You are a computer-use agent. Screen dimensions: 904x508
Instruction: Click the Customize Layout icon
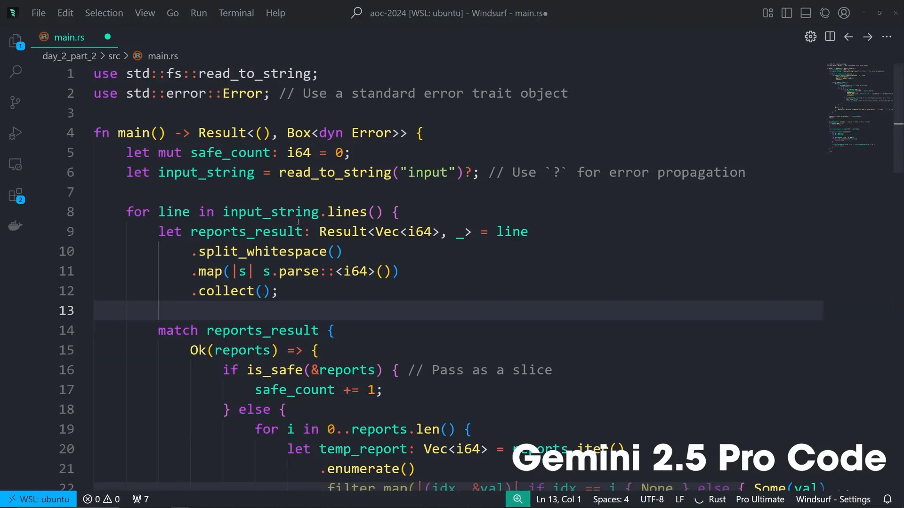pyautogui.click(x=768, y=13)
